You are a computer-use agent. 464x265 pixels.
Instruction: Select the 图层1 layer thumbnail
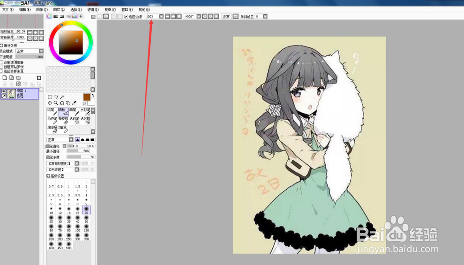pyautogui.click(x=12, y=94)
